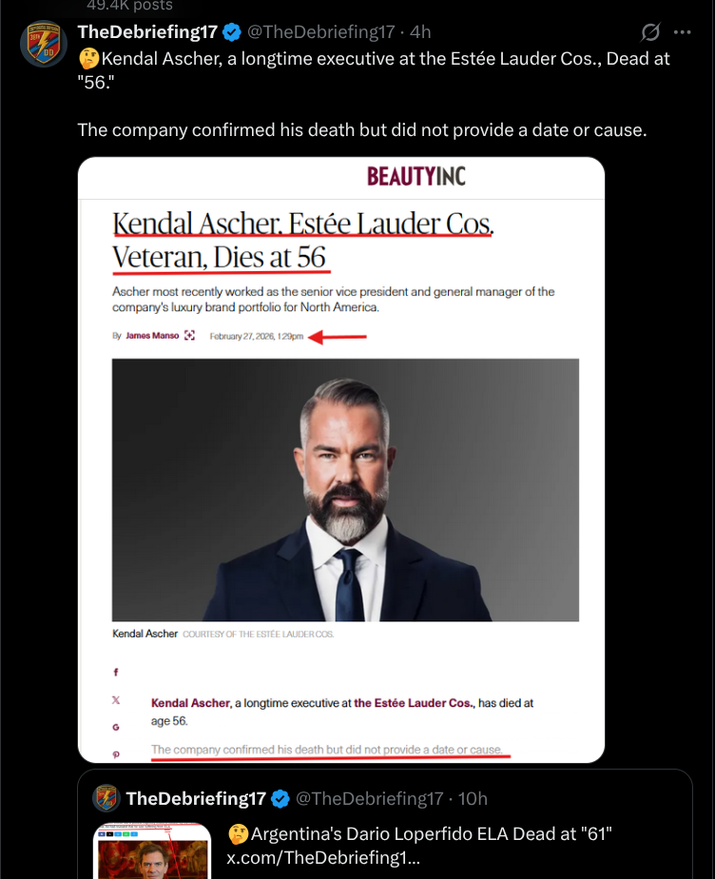The width and height of the screenshot is (715, 879).
Task: Click the Pinterest share icon in the article
Action: click(x=115, y=753)
